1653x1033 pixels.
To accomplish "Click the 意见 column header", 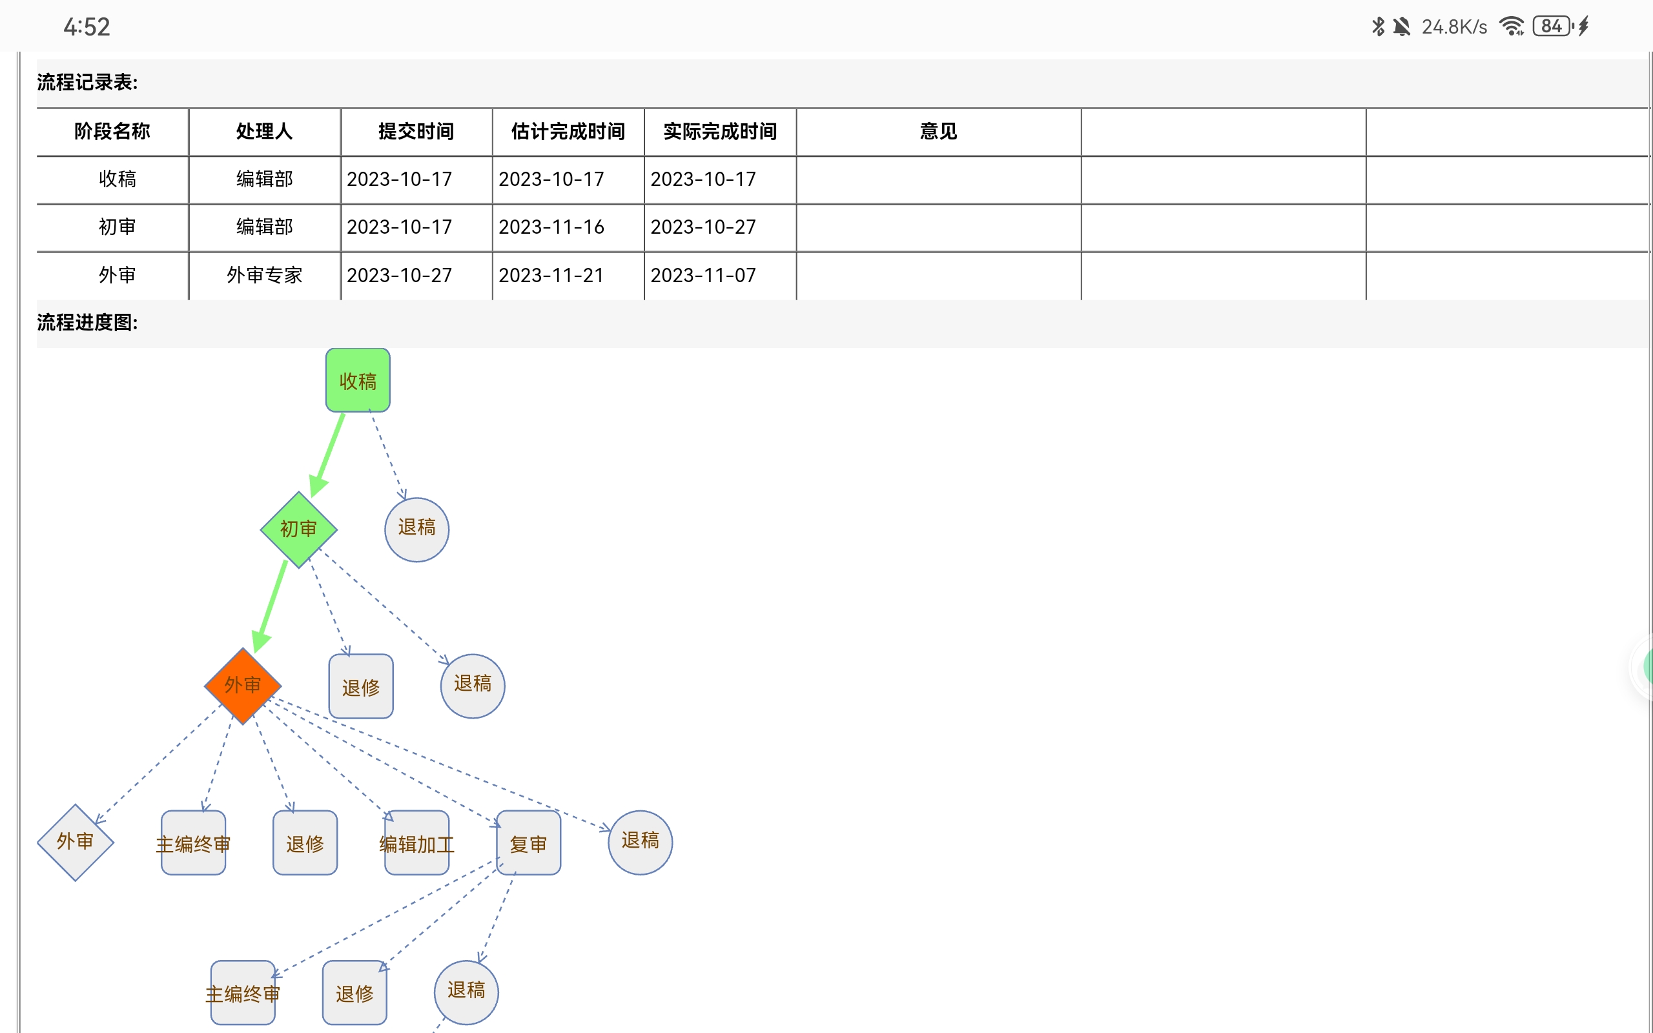I will [x=938, y=131].
